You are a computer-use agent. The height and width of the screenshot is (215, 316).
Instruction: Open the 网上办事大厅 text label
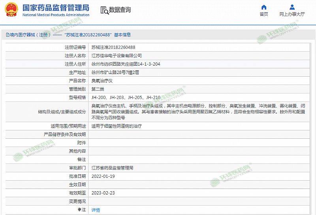292,14
